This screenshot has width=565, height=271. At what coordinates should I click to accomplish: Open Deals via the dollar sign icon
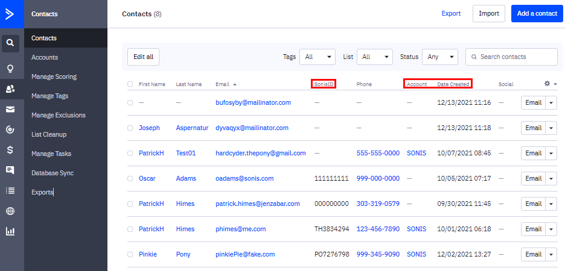[x=10, y=149]
